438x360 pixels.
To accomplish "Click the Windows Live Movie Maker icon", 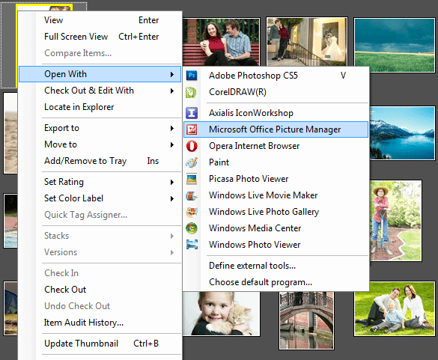I will pyautogui.click(x=192, y=195).
